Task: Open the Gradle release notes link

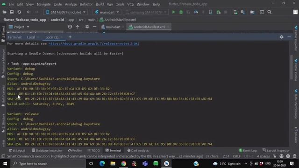Action: point(93,43)
